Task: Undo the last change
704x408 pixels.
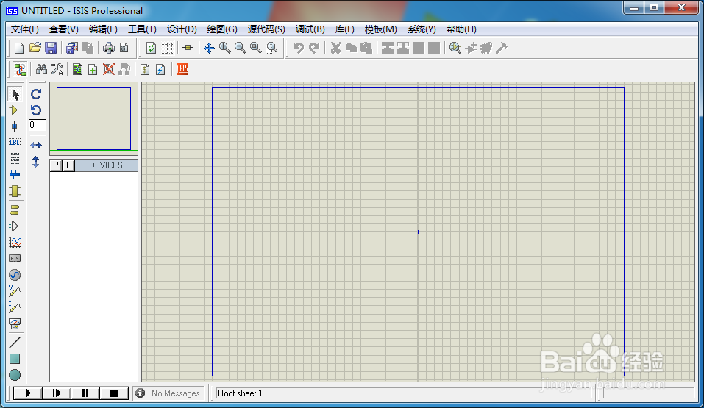Action: 298,48
